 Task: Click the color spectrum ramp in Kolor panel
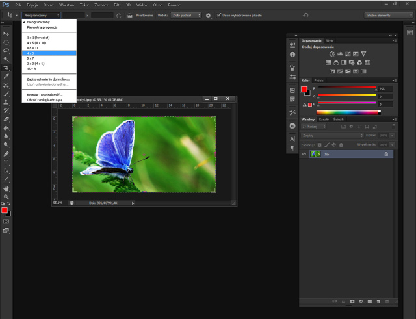(x=348, y=112)
